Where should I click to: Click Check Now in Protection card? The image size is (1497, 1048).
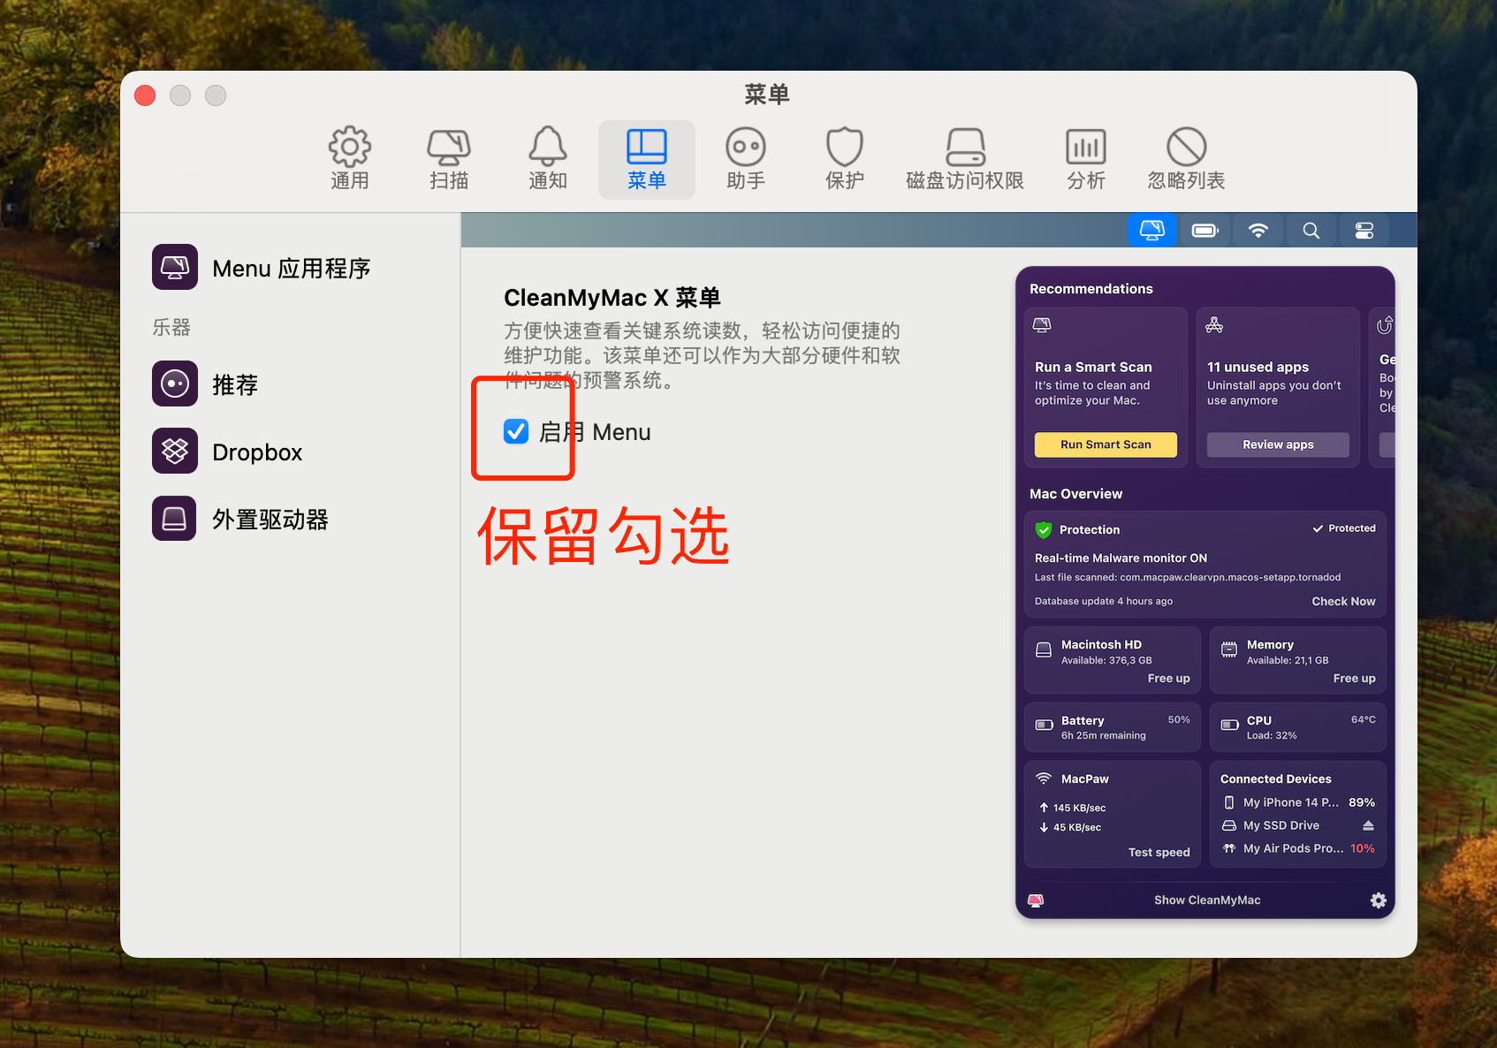coord(1343,601)
